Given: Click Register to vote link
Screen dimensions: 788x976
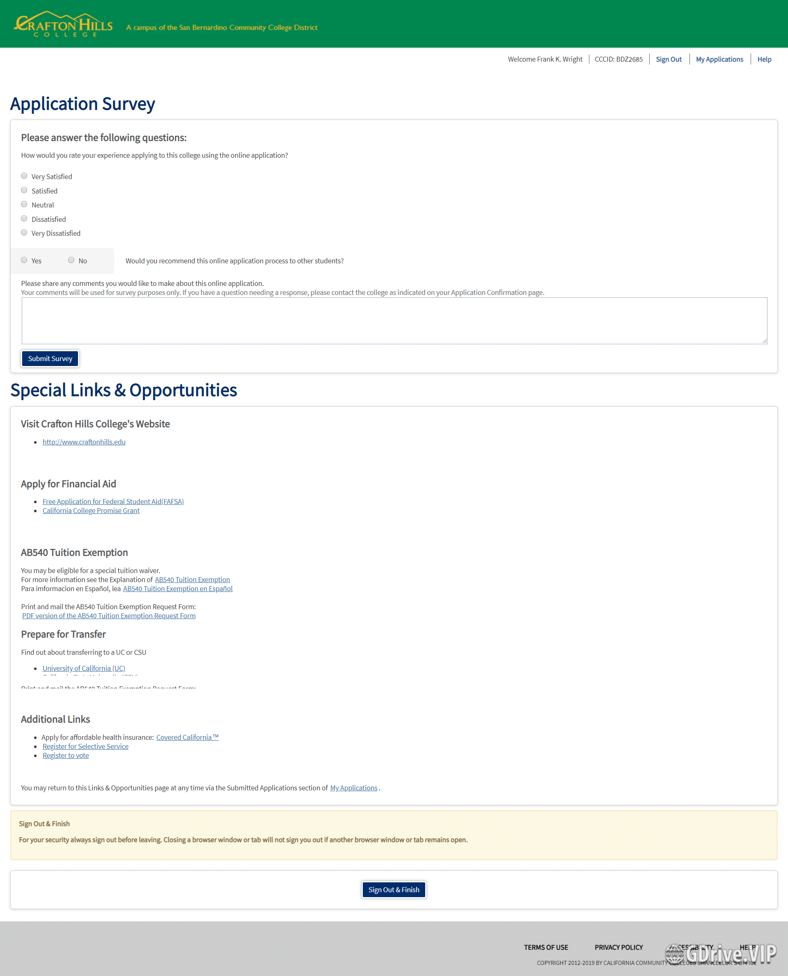Looking at the screenshot, I should click(67, 755).
